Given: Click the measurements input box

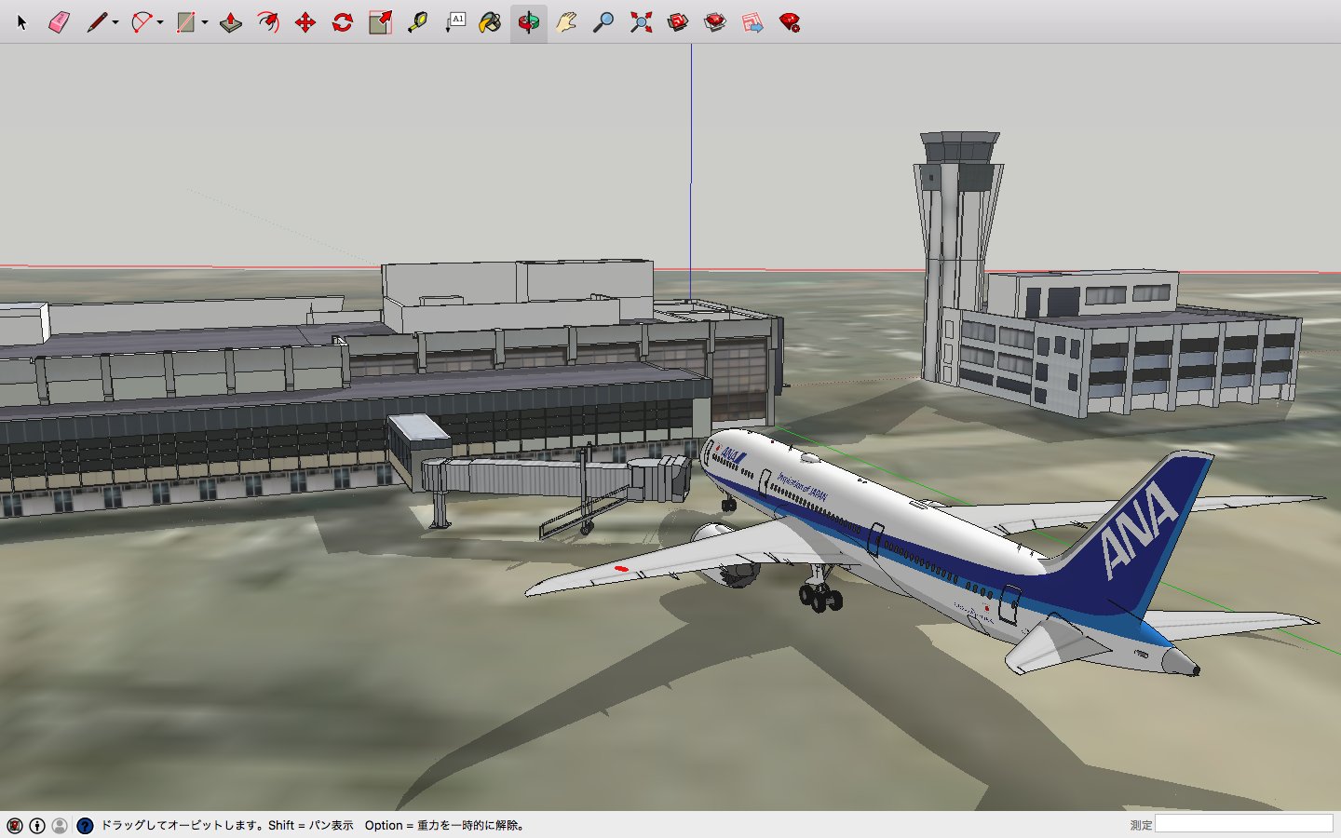Looking at the screenshot, I should pos(1244,824).
